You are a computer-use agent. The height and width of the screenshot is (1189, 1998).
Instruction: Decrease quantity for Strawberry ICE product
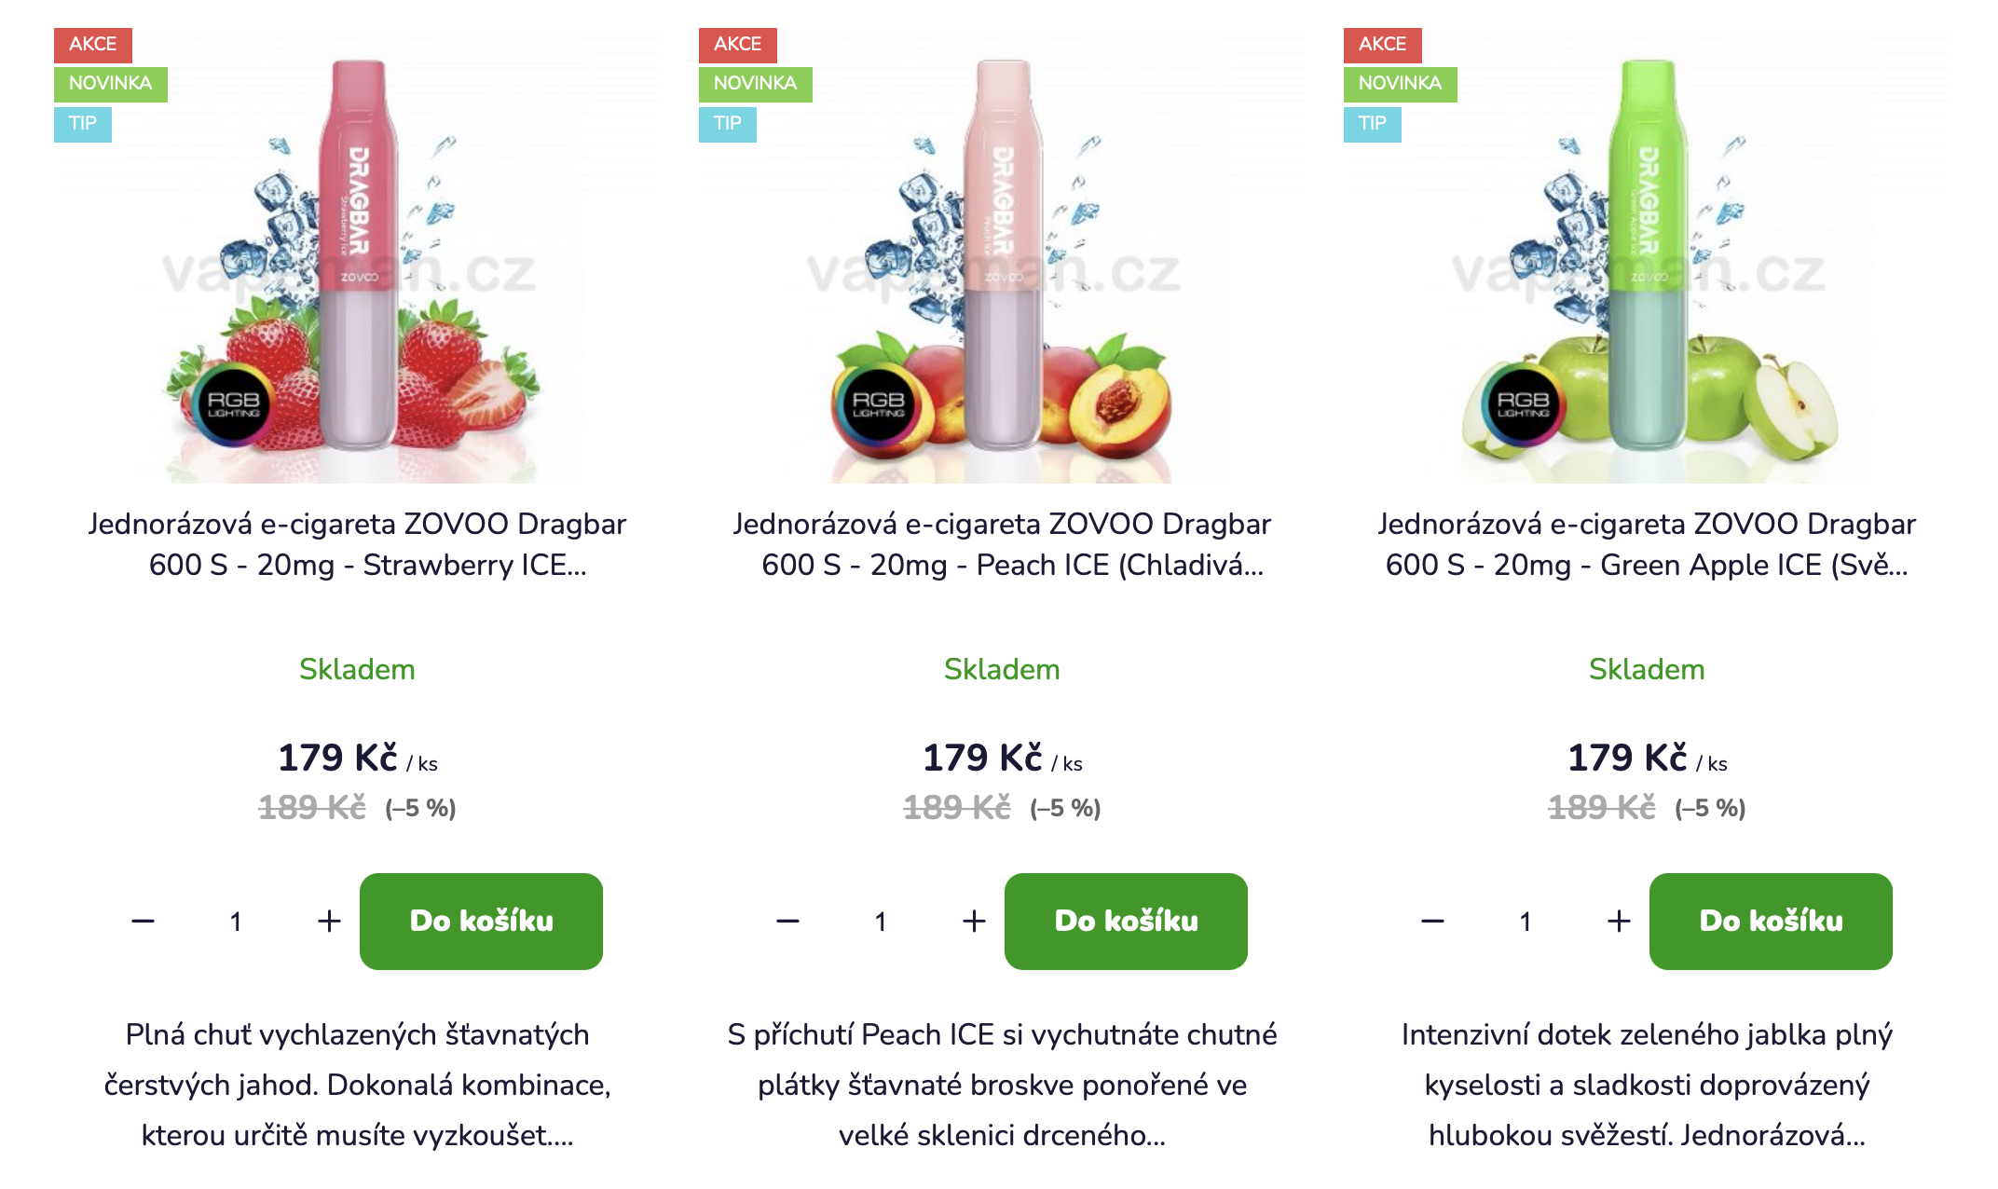tap(143, 922)
